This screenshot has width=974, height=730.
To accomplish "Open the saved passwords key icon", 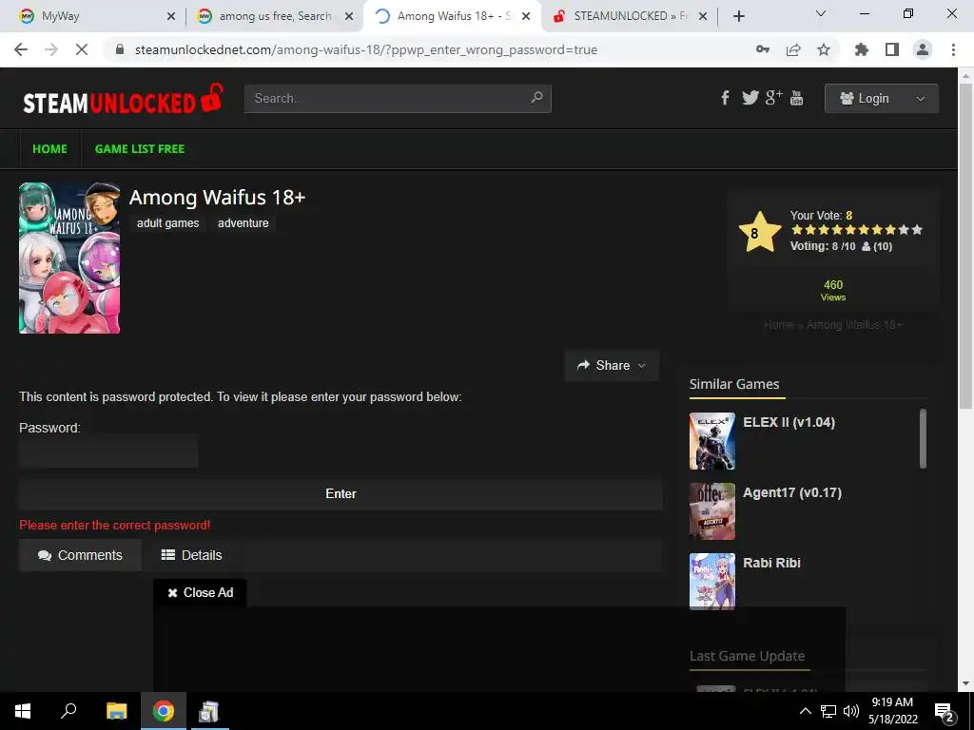I will (763, 49).
